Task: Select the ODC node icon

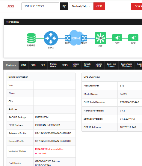Action: 117,38
